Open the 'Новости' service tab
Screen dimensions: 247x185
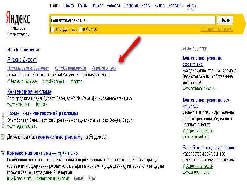(113, 6)
